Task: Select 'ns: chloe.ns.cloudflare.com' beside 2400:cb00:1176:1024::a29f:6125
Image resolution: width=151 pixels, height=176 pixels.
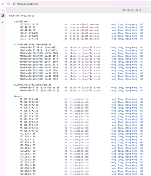Action: [83, 88]
